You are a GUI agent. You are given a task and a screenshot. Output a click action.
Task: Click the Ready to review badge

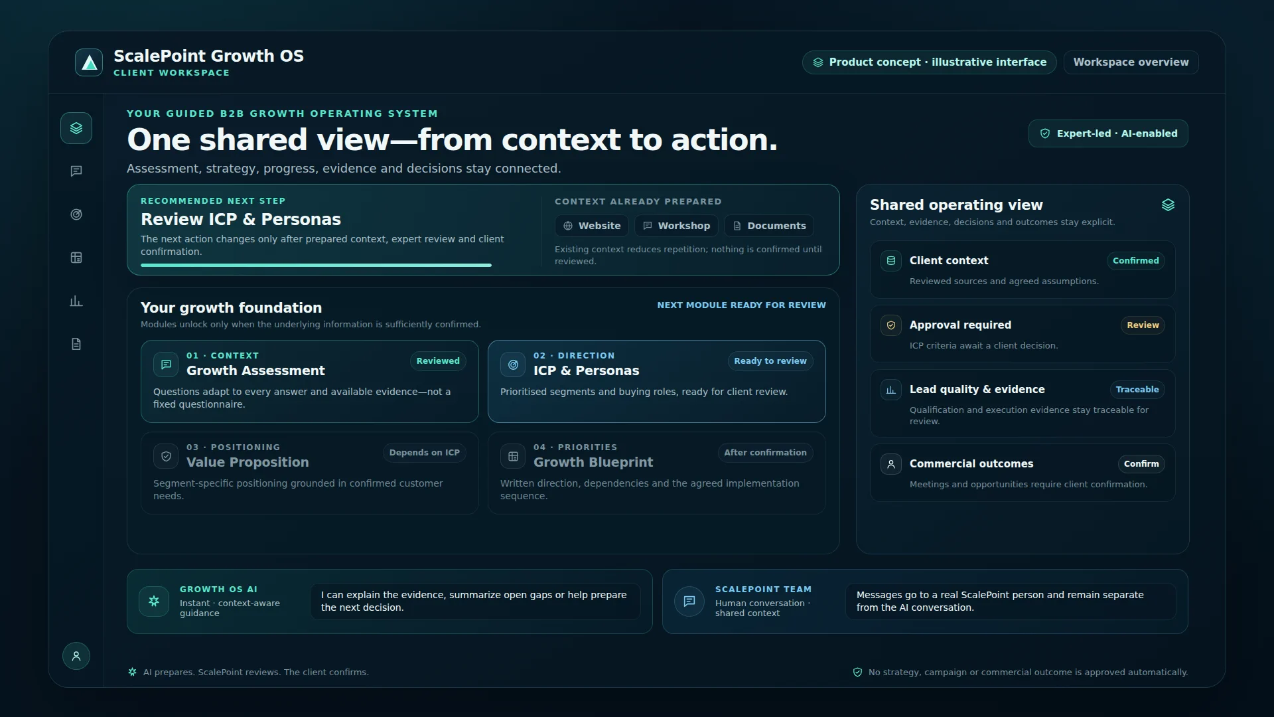point(770,361)
